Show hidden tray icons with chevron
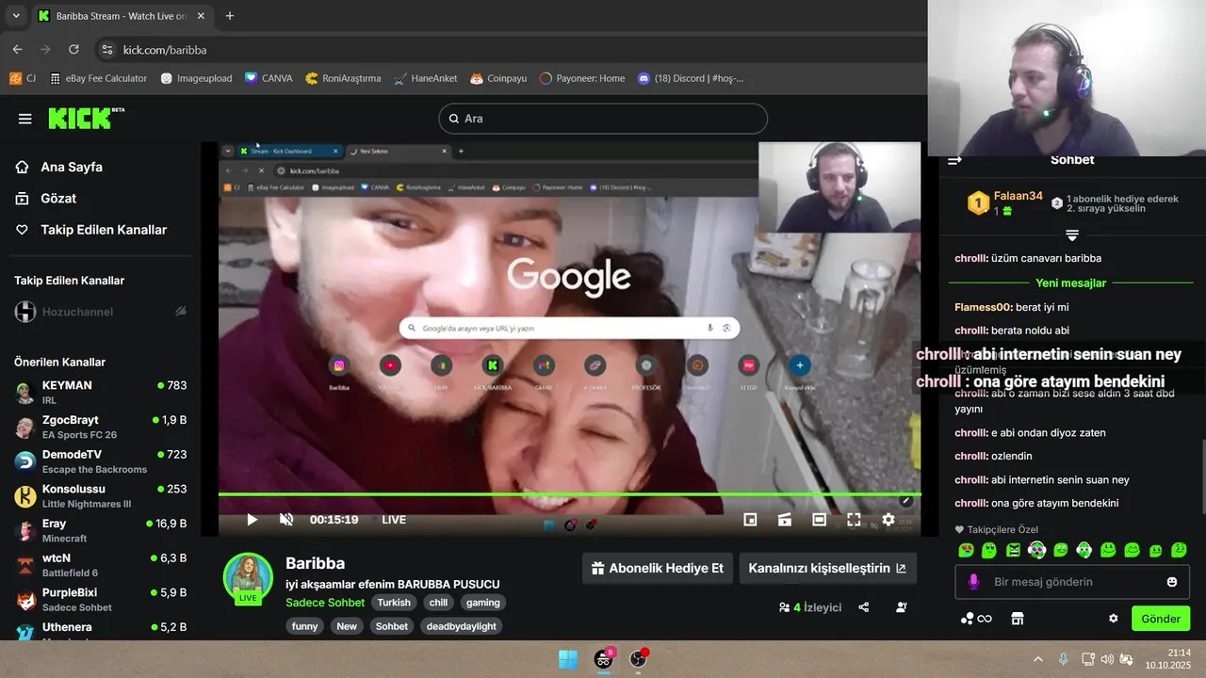Viewport: 1206px width, 678px height. pyautogui.click(x=1038, y=659)
